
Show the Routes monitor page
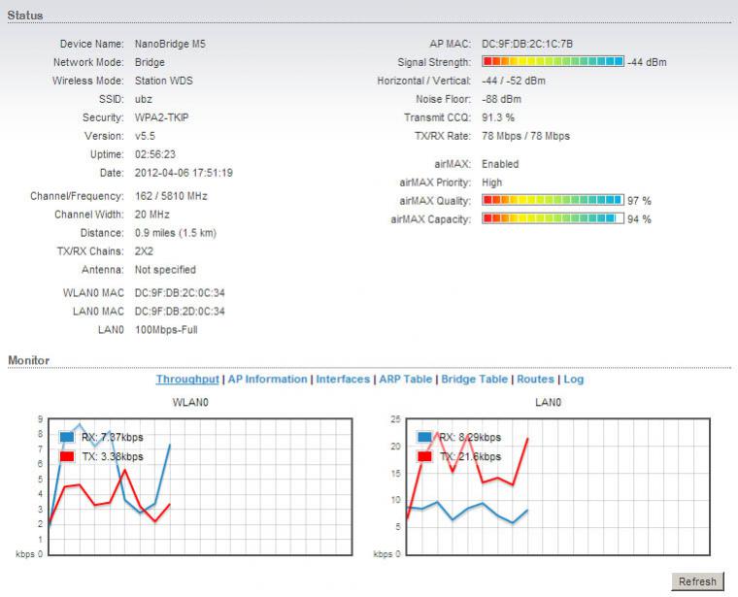coord(535,380)
